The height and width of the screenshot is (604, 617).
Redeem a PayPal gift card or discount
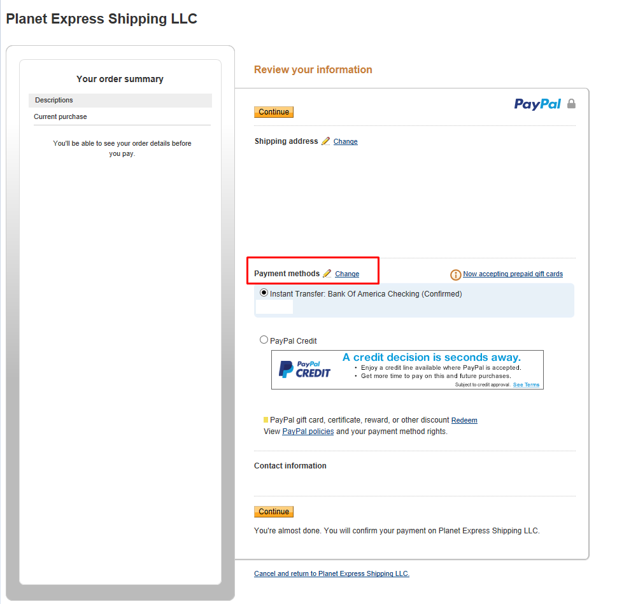464,420
